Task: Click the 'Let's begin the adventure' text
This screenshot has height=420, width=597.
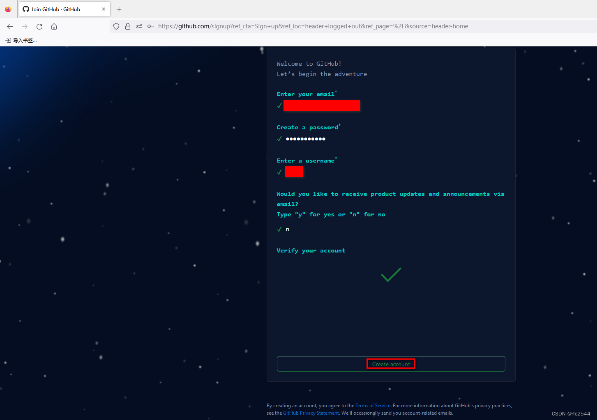Action: 322,74
